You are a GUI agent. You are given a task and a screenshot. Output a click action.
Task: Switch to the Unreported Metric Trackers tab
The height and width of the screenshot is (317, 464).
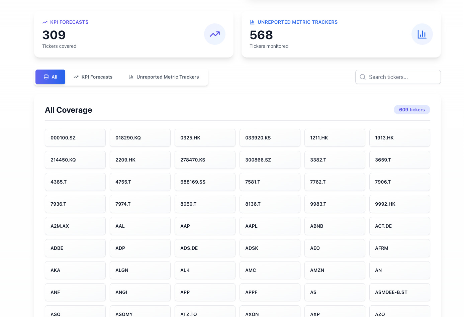pyautogui.click(x=164, y=77)
